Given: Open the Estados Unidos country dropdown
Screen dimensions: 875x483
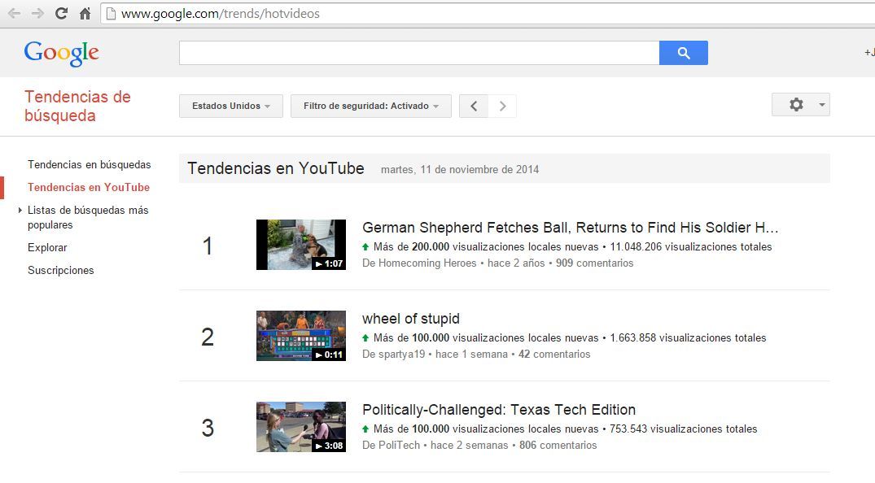Looking at the screenshot, I should [231, 106].
